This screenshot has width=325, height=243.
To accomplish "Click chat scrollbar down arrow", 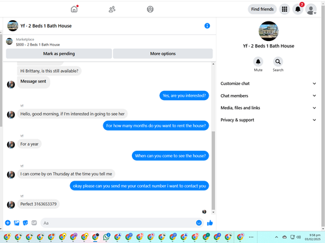I will 213,212.
